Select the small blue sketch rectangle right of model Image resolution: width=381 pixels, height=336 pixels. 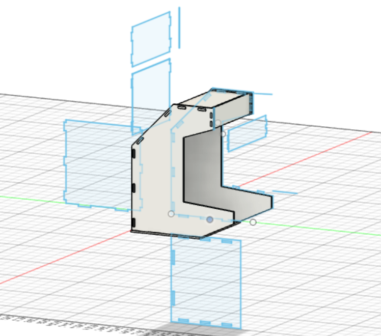pos(247,133)
